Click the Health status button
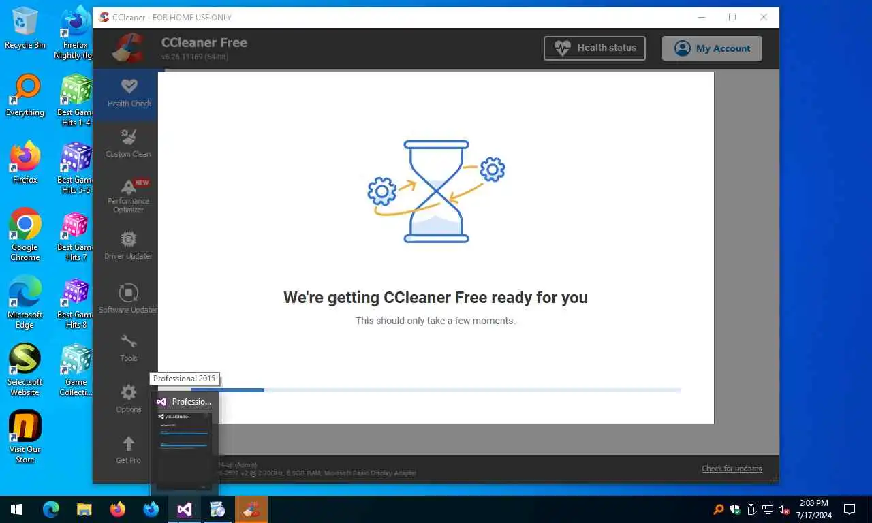Image resolution: width=872 pixels, height=523 pixels. (595, 48)
